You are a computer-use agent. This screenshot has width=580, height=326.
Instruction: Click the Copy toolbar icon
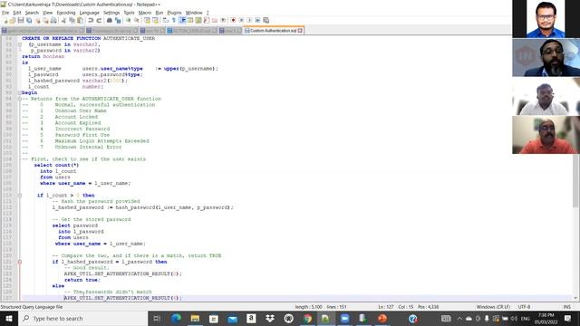tap(72, 20)
